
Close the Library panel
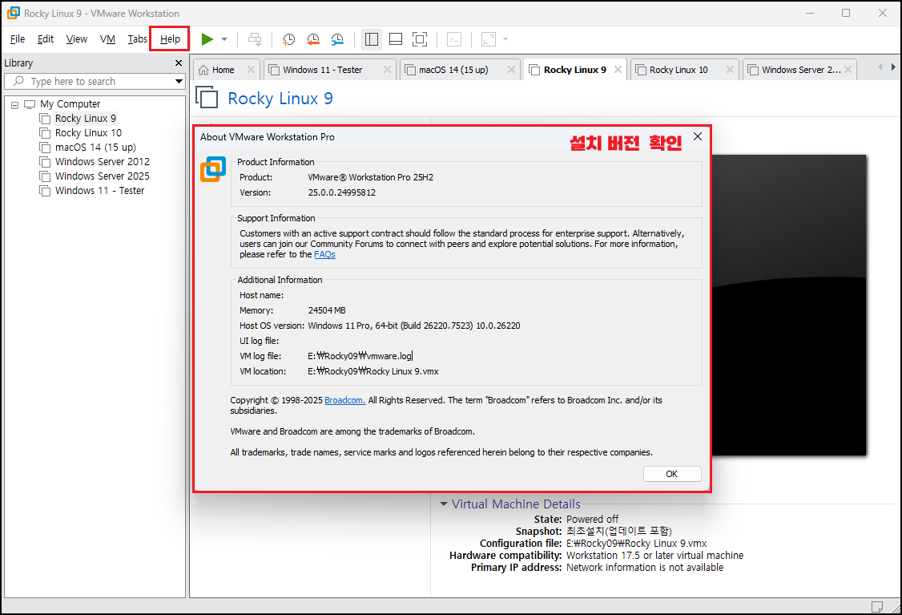tap(179, 63)
